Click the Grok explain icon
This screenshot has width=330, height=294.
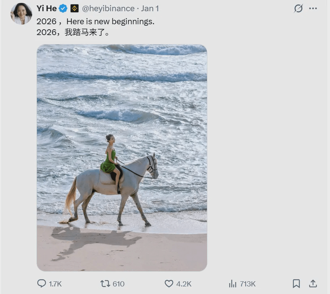298,8
